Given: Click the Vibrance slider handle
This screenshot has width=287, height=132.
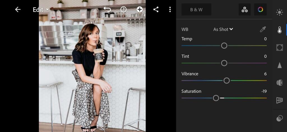Looking at the screenshot, I should 226,81.
